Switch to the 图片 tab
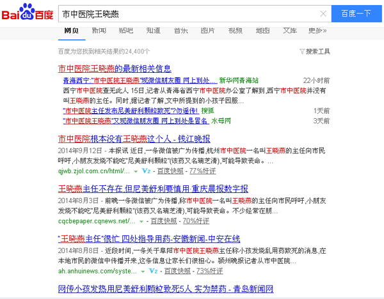Screen dimensions: 384x299 (207, 31)
